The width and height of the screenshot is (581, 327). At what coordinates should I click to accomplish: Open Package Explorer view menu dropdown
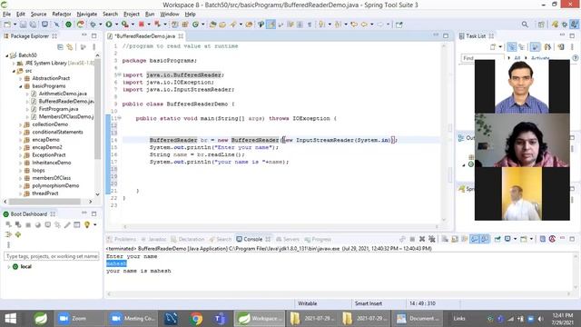(94, 47)
